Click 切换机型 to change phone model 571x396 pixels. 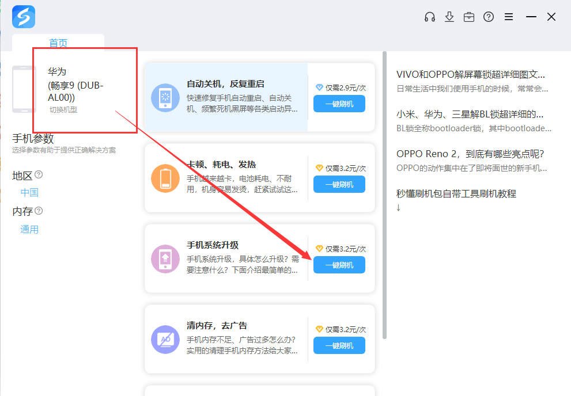(63, 109)
